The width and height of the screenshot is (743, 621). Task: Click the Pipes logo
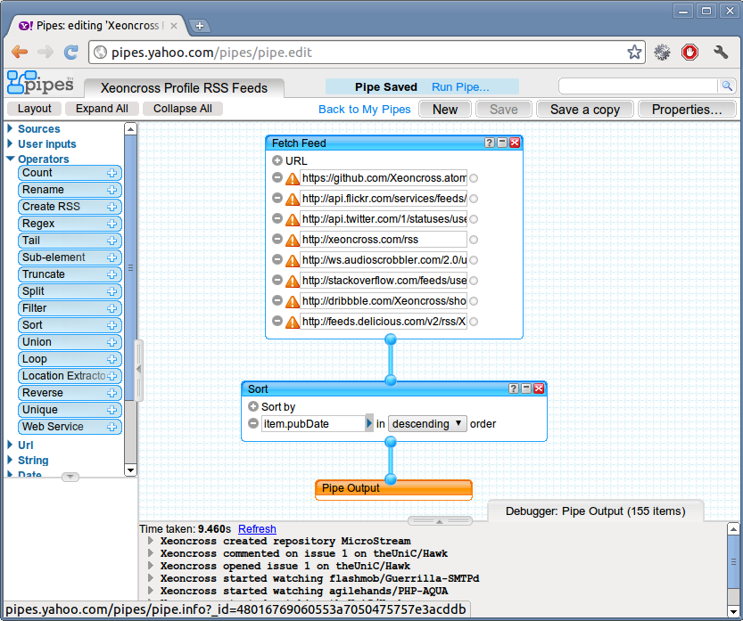pyautogui.click(x=41, y=82)
